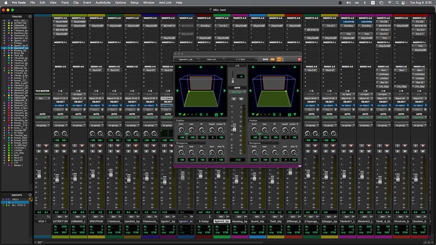Viewport: 436px width, 245px height.
Task: Open the Track menu
Action: coord(65,2)
